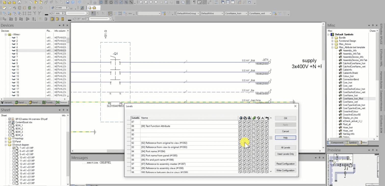Screen dimensions: 385x186
Task: Click the black line color icon beside 0.1 mm
Action: click(46, 14)
